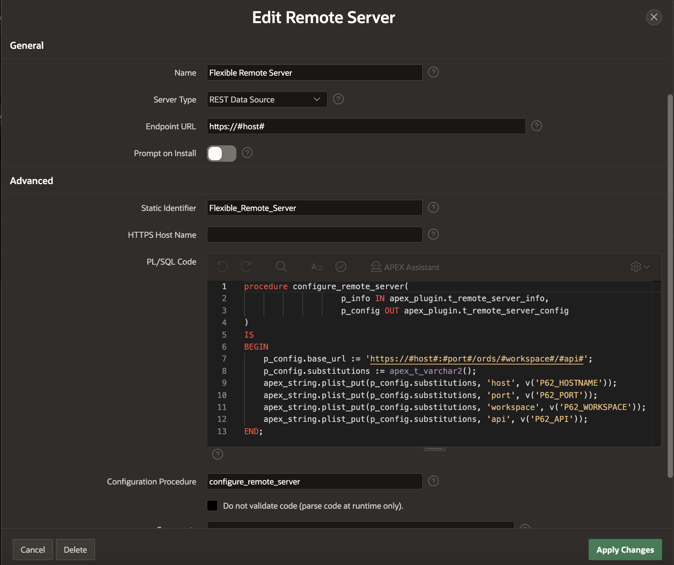This screenshot has width=674, height=565.
Task: Click the autocomplete icon in editor toolbar
Action: click(x=316, y=267)
